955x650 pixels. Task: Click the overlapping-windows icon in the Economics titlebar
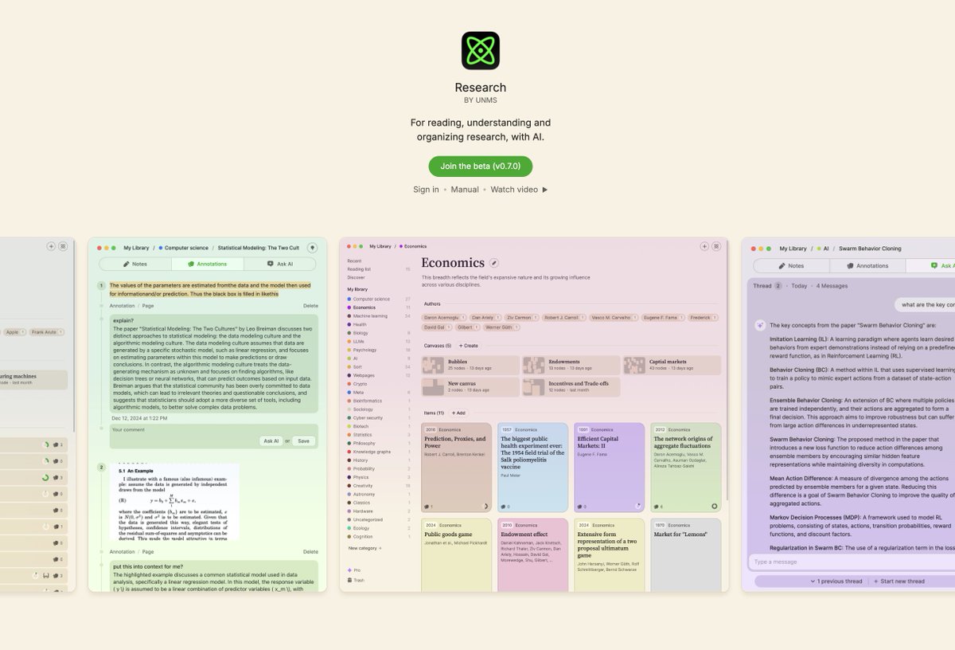pyautogui.click(x=715, y=246)
